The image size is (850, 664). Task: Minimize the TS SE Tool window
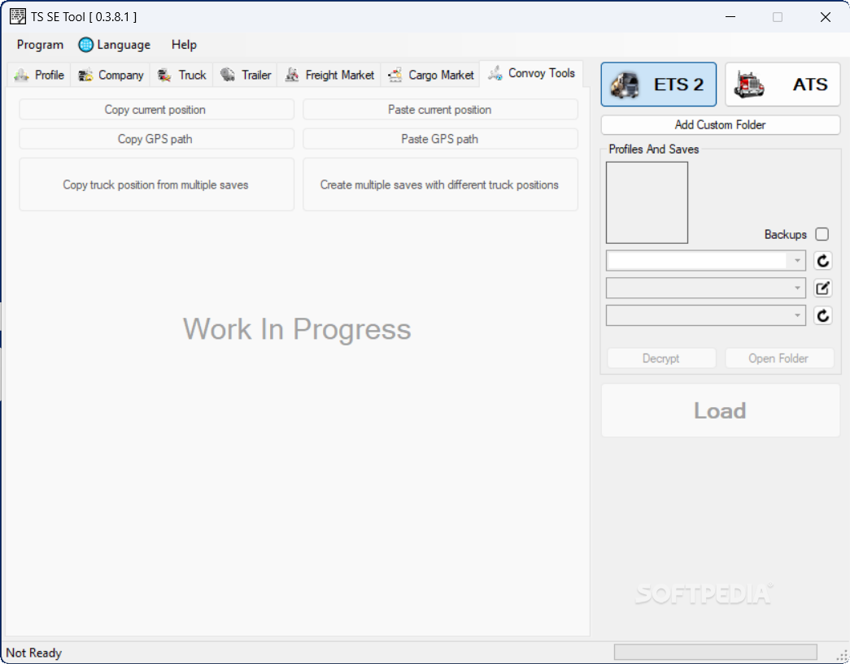[730, 17]
